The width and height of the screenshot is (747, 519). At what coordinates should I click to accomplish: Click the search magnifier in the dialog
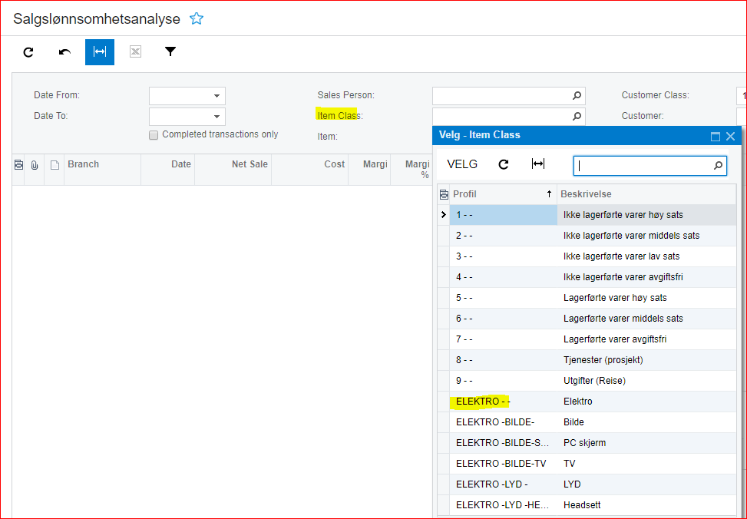coord(718,166)
